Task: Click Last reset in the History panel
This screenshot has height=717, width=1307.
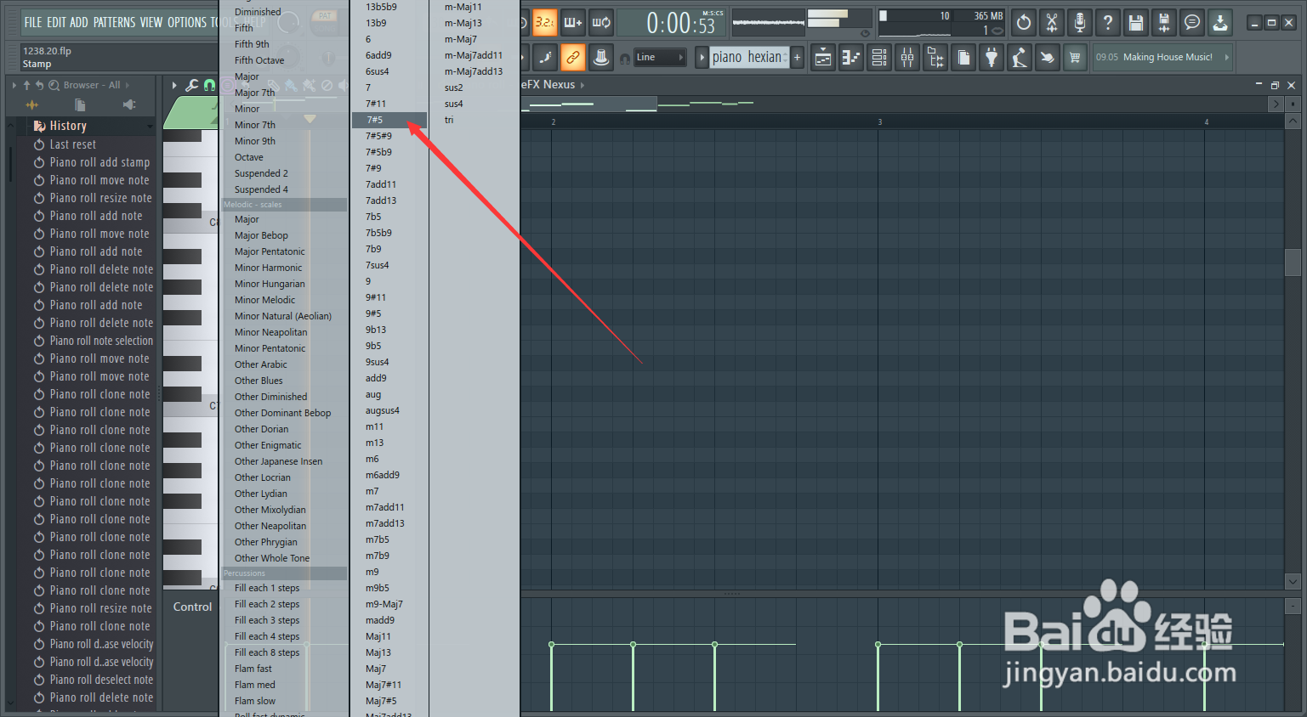Action: point(73,144)
